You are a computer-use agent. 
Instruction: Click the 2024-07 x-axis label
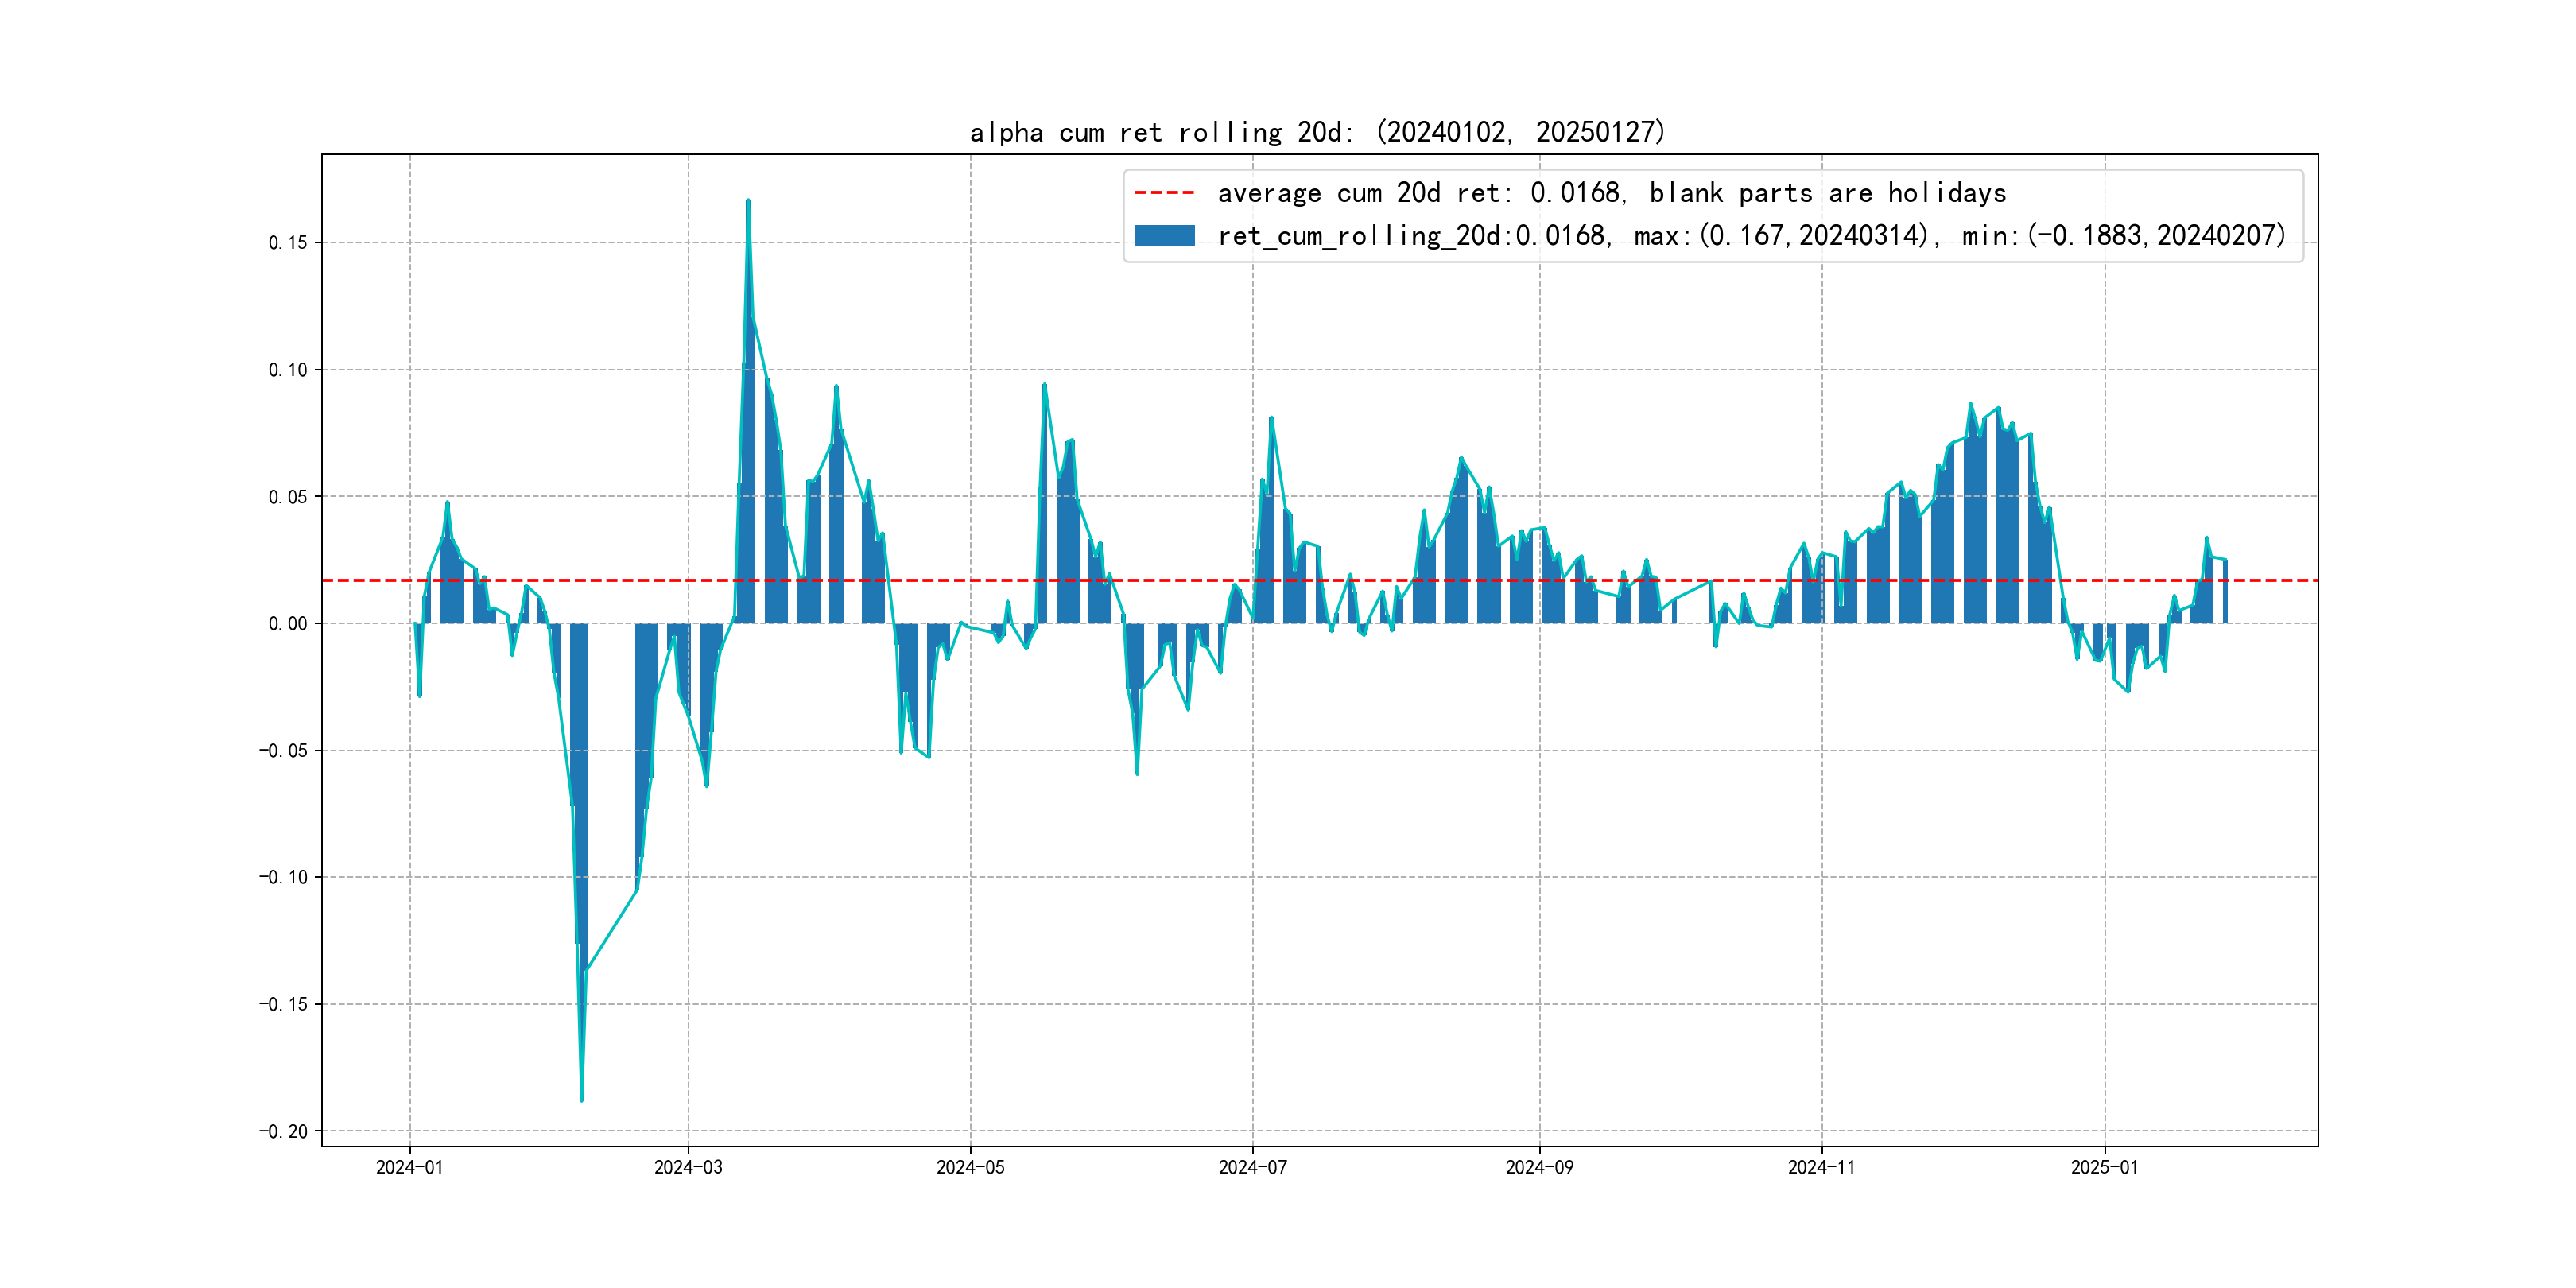coord(1252,1167)
